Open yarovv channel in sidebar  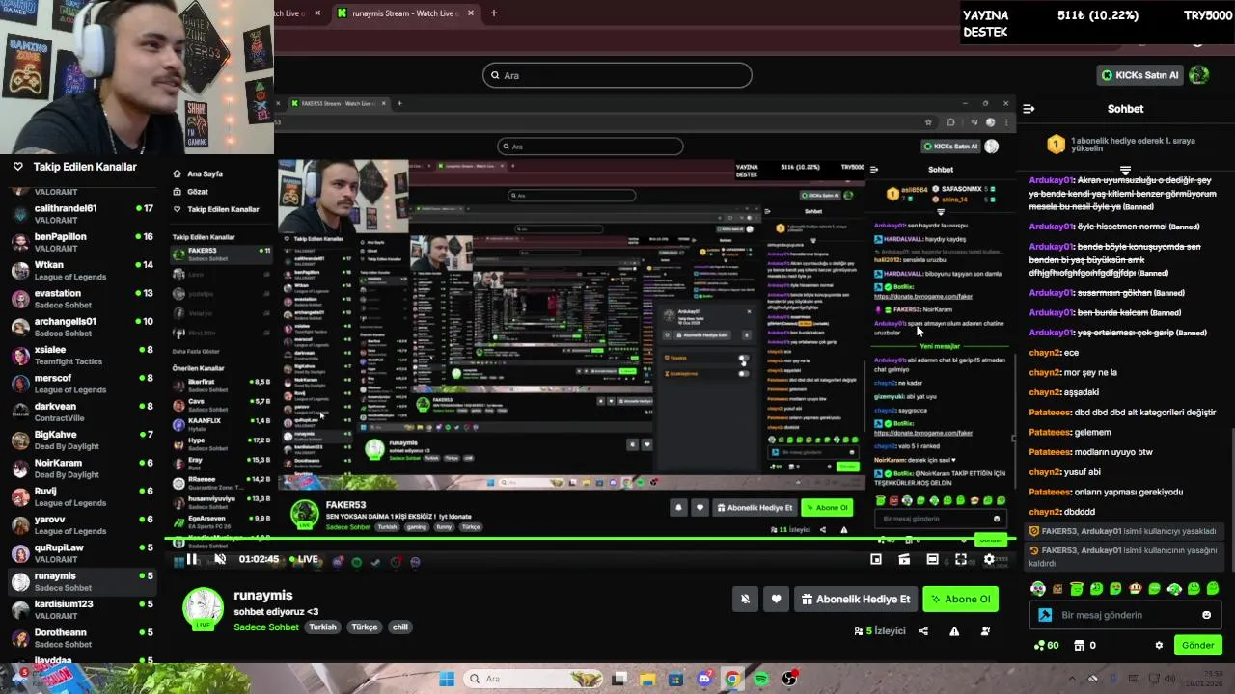80,525
